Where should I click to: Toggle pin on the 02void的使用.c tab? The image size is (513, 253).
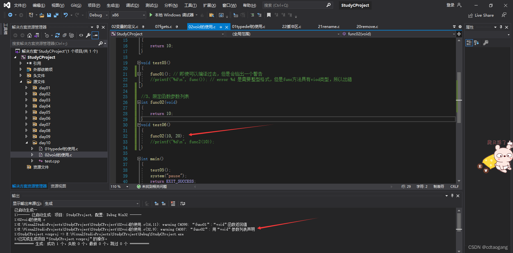[x=221, y=27]
